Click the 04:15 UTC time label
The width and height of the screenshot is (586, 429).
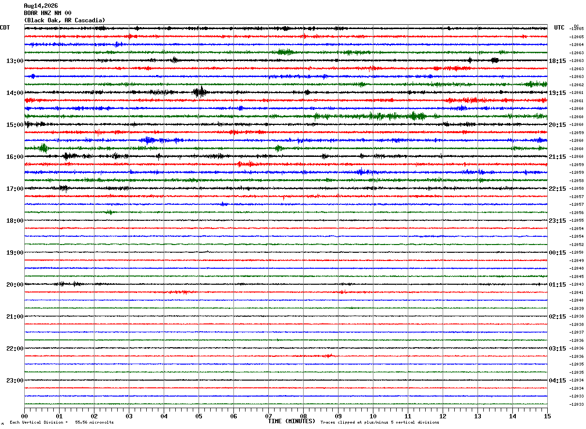tap(557, 381)
